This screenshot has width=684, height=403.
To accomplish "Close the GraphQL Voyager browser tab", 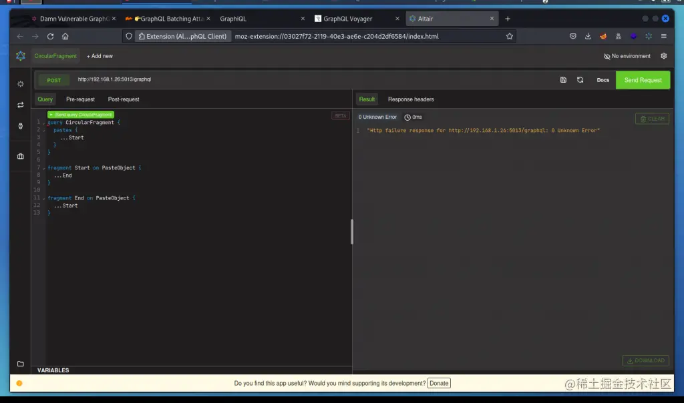I will pyautogui.click(x=397, y=19).
